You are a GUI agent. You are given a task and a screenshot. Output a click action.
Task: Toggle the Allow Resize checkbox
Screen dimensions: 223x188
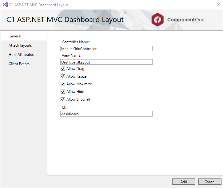[x=63, y=76]
